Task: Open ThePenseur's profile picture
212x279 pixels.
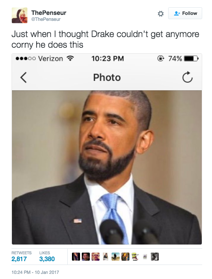Action: (20, 15)
